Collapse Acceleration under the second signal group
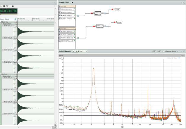Screen dimensions: 186x129 [2, 76]
